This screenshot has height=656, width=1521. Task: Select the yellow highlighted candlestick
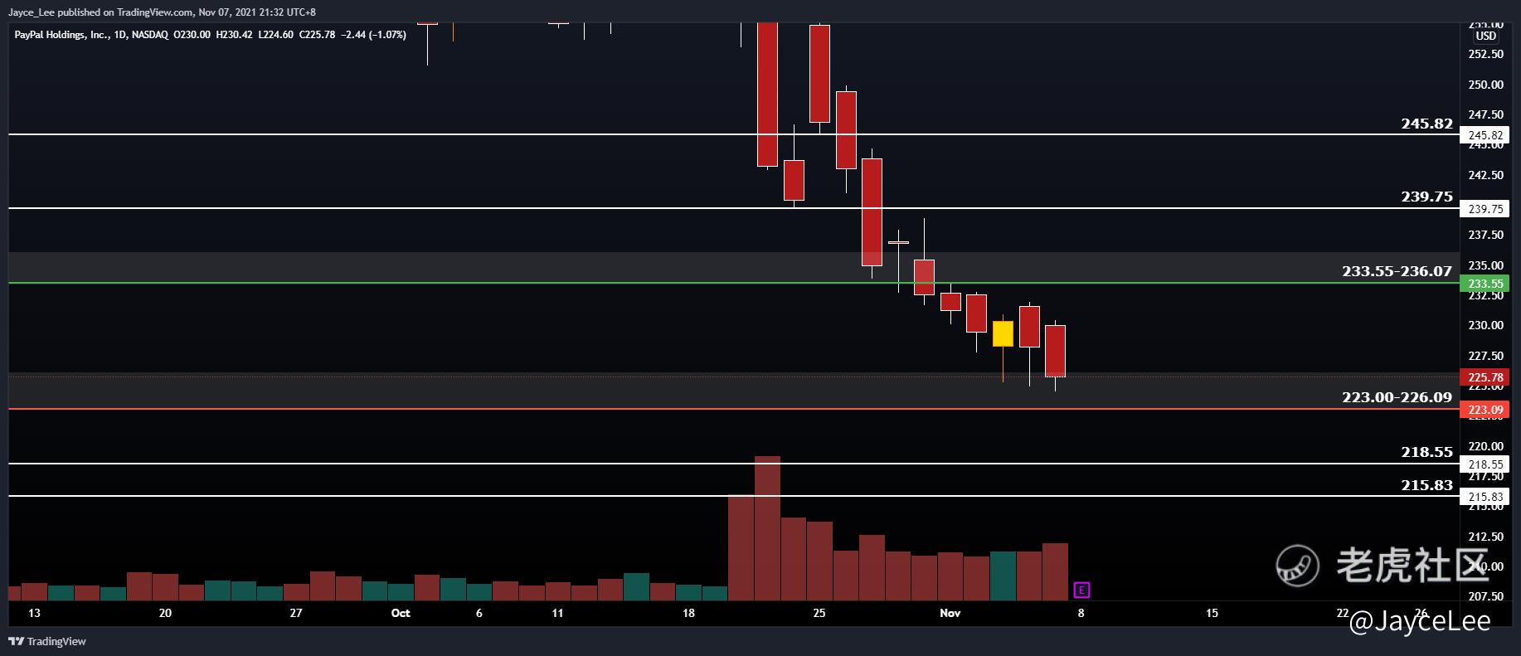[x=1003, y=333]
